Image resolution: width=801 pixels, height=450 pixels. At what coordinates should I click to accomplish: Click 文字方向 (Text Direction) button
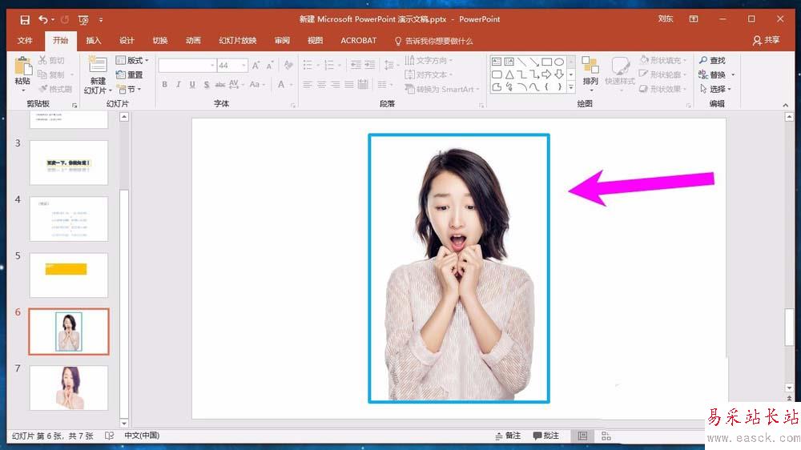point(428,60)
